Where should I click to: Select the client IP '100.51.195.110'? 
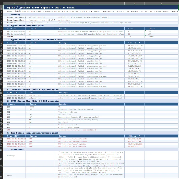(135, 81)
